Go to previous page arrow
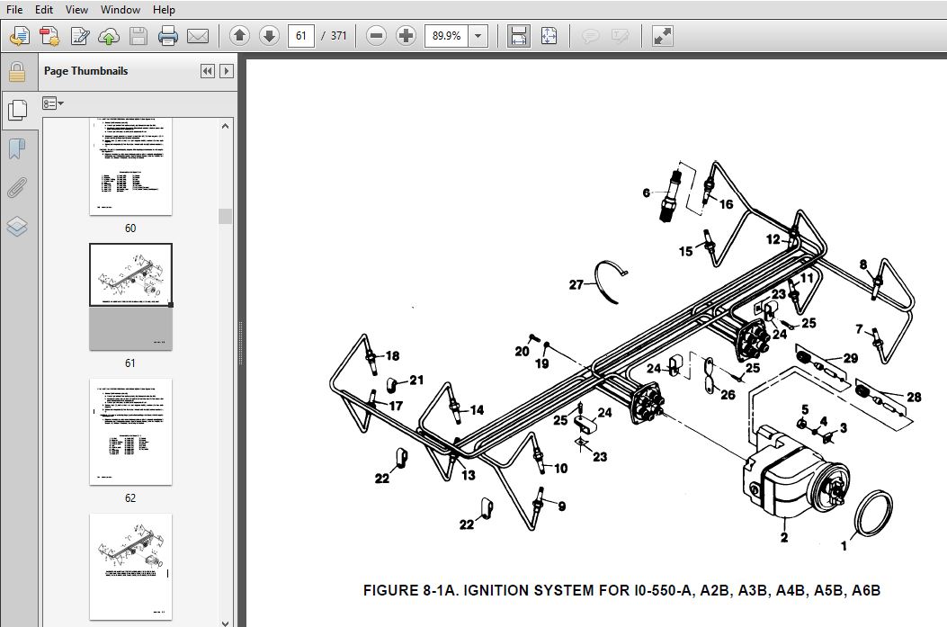This screenshot has width=947, height=627. click(240, 36)
